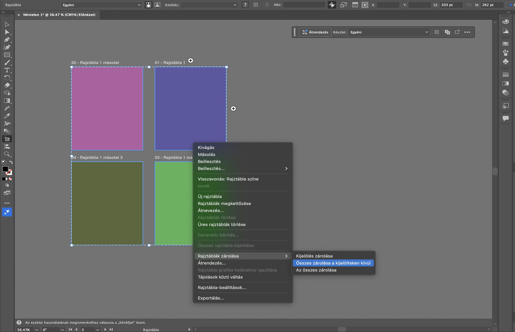Open the Comments panel speech bubble icon
Image resolution: width=515 pixels, height=332 pixels.
pos(506,118)
